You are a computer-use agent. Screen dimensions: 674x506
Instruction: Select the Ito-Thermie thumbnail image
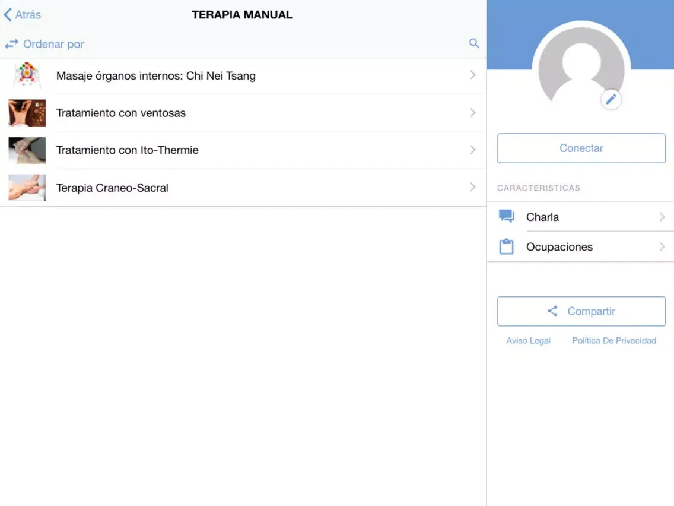[x=27, y=150]
